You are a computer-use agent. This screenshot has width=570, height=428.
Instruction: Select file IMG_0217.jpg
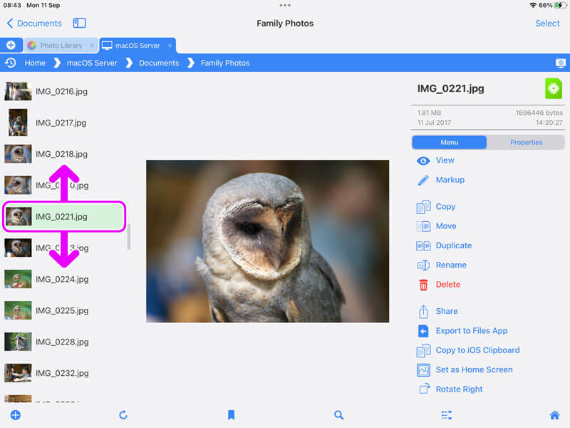click(x=64, y=123)
